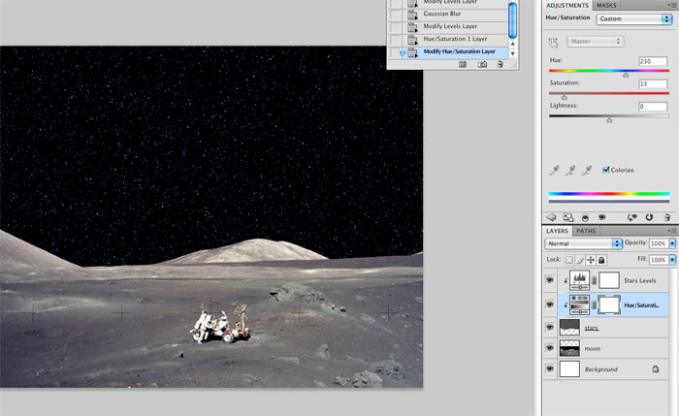Uncheck the Colorize checkbox
The height and width of the screenshot is (416, 679).
pyautogui.click(x=606, y=170)
